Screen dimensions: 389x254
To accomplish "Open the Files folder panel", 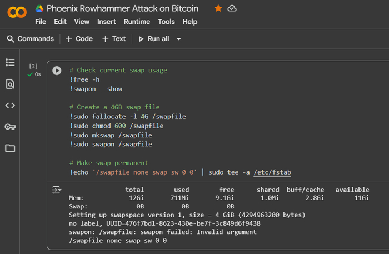I will tap(10, 148).
